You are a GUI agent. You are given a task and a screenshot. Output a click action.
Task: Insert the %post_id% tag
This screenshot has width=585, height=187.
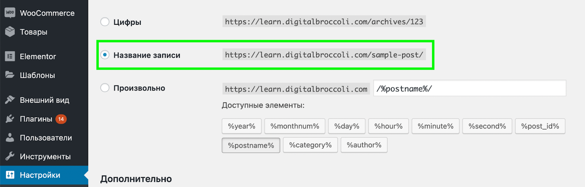click(540, 126)
